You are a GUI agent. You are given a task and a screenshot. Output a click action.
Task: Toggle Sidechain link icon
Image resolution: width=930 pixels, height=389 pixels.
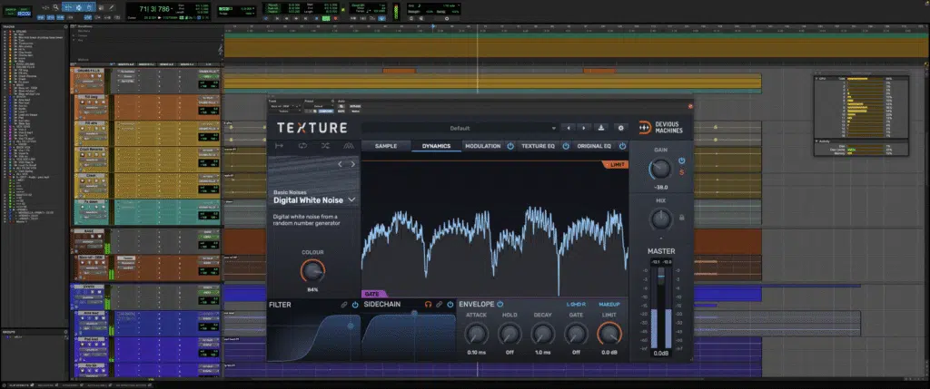[x=439, y=305]
